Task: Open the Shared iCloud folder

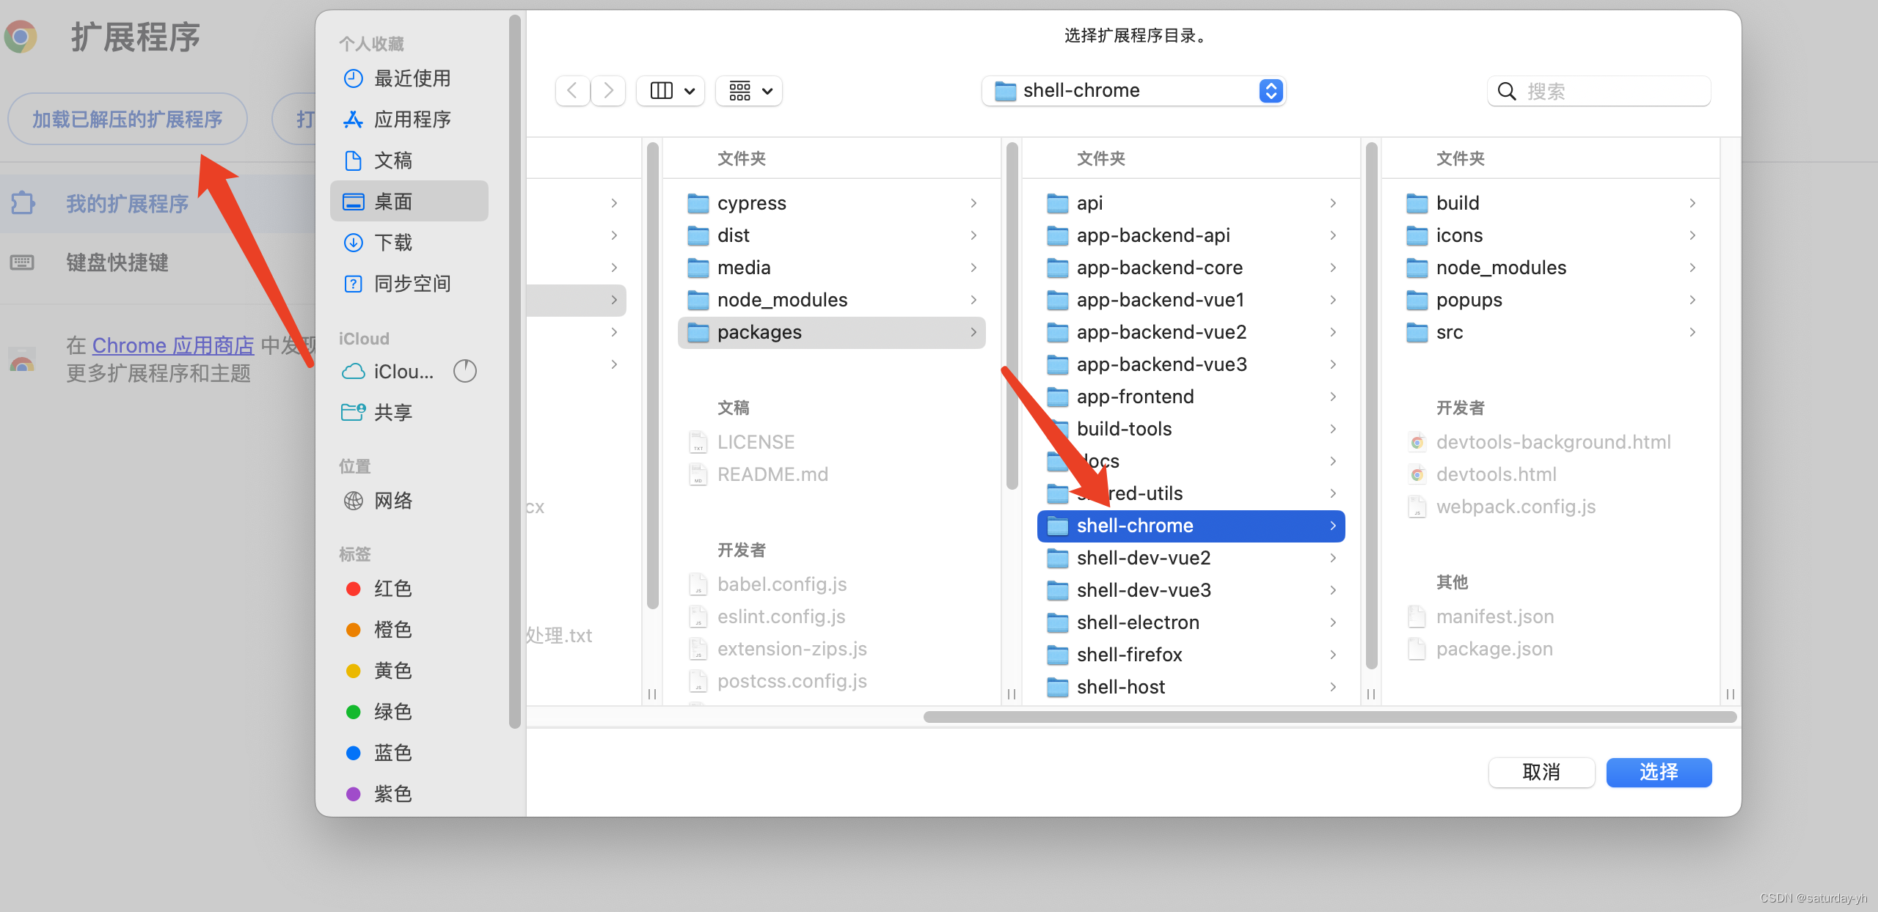Action: pyautogui.click(x=392, y=413)
